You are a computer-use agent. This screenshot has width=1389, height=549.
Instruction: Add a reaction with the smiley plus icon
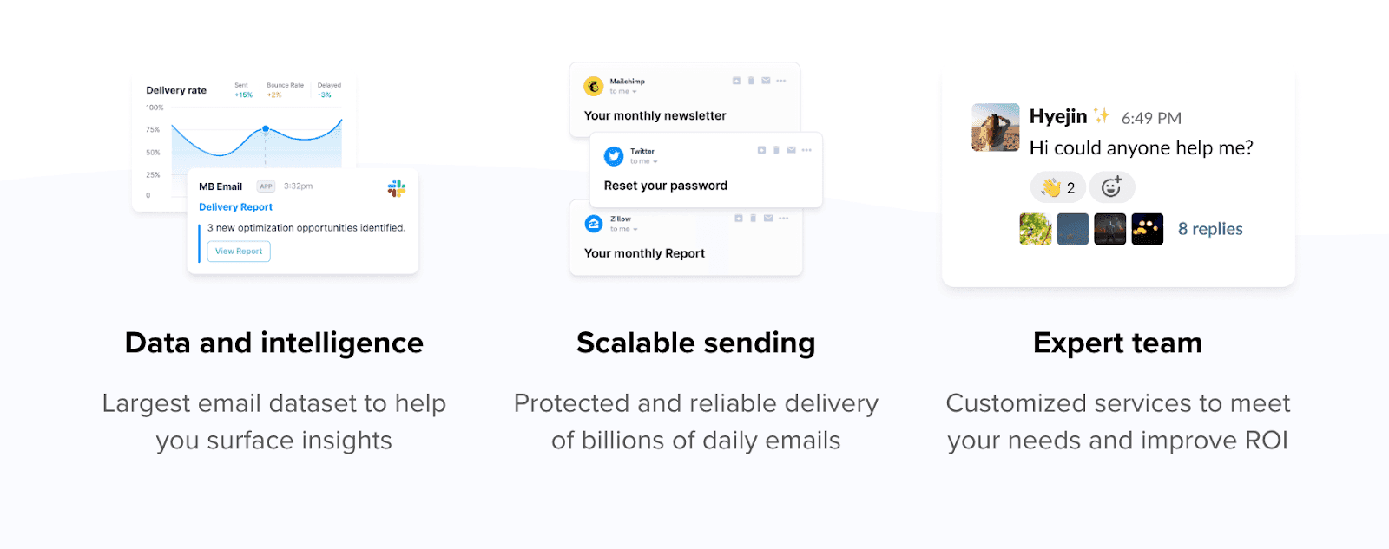click(1111, 186)
